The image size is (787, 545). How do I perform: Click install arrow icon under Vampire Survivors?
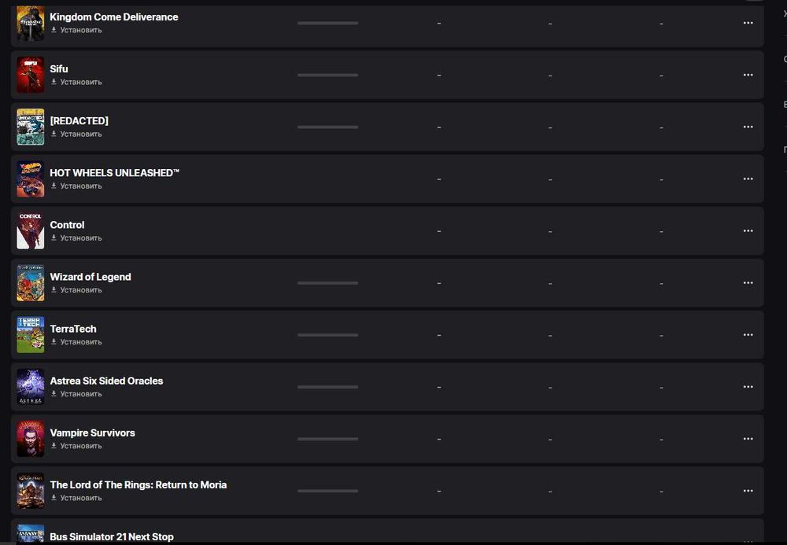click(54, 445)
